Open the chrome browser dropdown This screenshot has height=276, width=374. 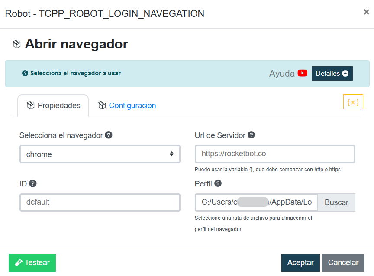pyautogui.click(x=100, y=154)
